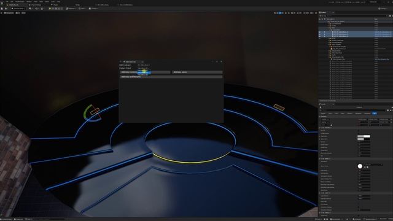Screen dimensions: 393x221
Task: Activate the highlighted transform tool in viewport toolbar
Action: pyautogui.click(x=280, y=13)
